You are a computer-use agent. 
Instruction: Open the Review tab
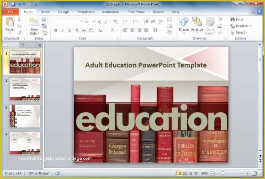(158, 12)
